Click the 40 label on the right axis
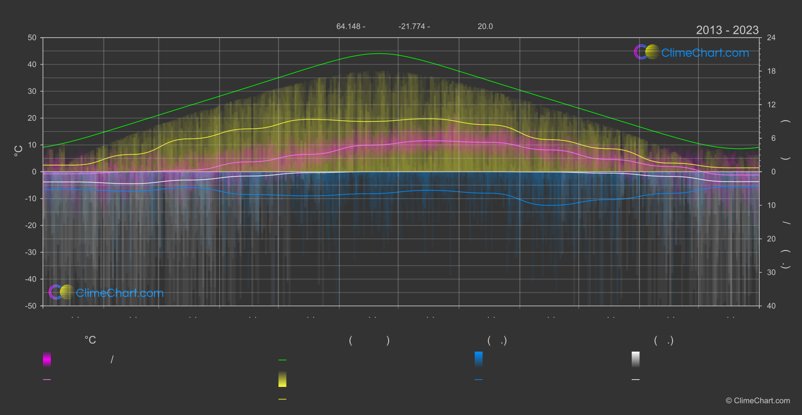802x415 pixels. pyautogui.click(x=771, y=306)
